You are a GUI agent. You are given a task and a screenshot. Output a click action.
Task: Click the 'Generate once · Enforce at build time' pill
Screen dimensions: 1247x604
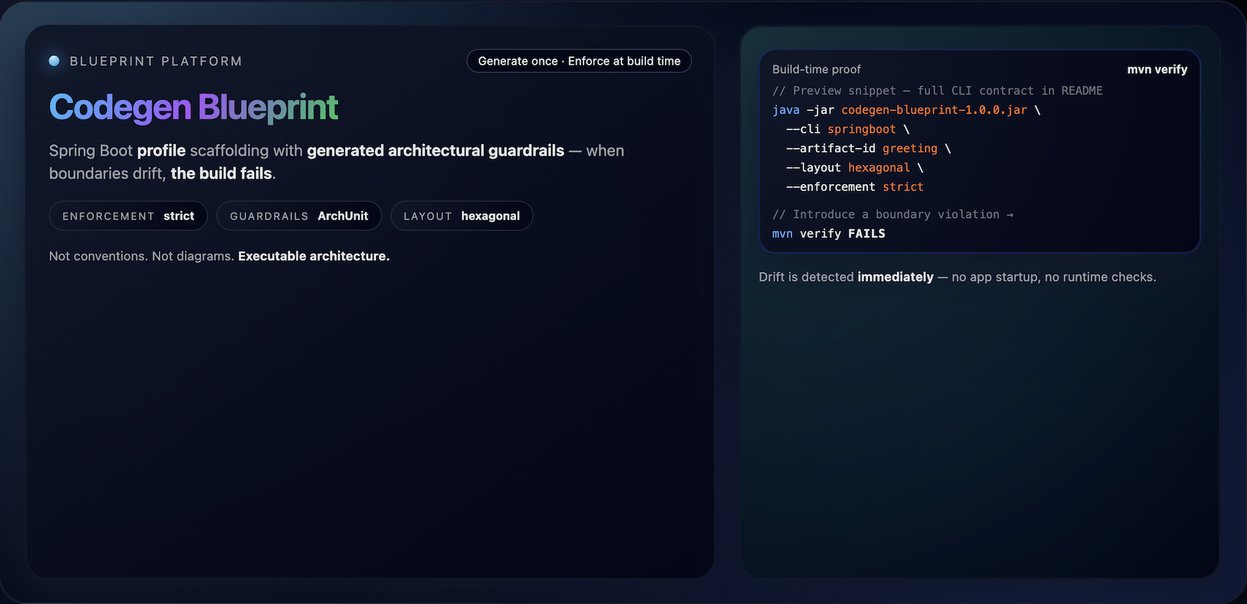click(x=579, y=61)
